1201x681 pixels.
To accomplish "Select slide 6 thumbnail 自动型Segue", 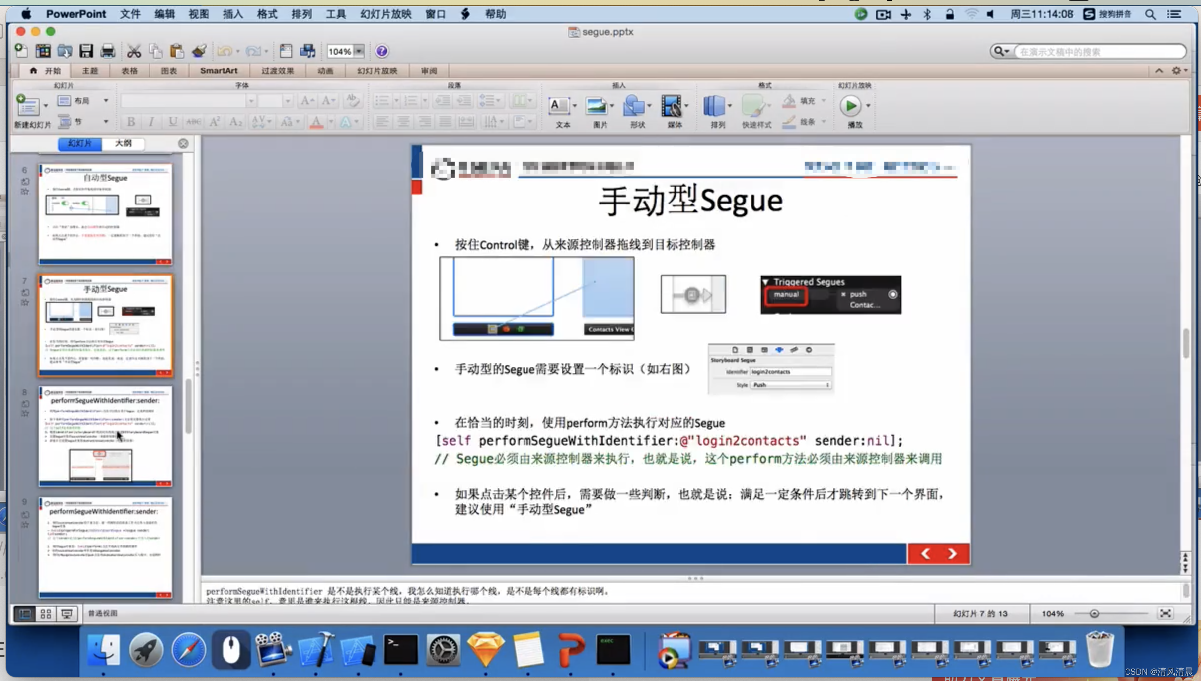I will click(x=105, y=214).
